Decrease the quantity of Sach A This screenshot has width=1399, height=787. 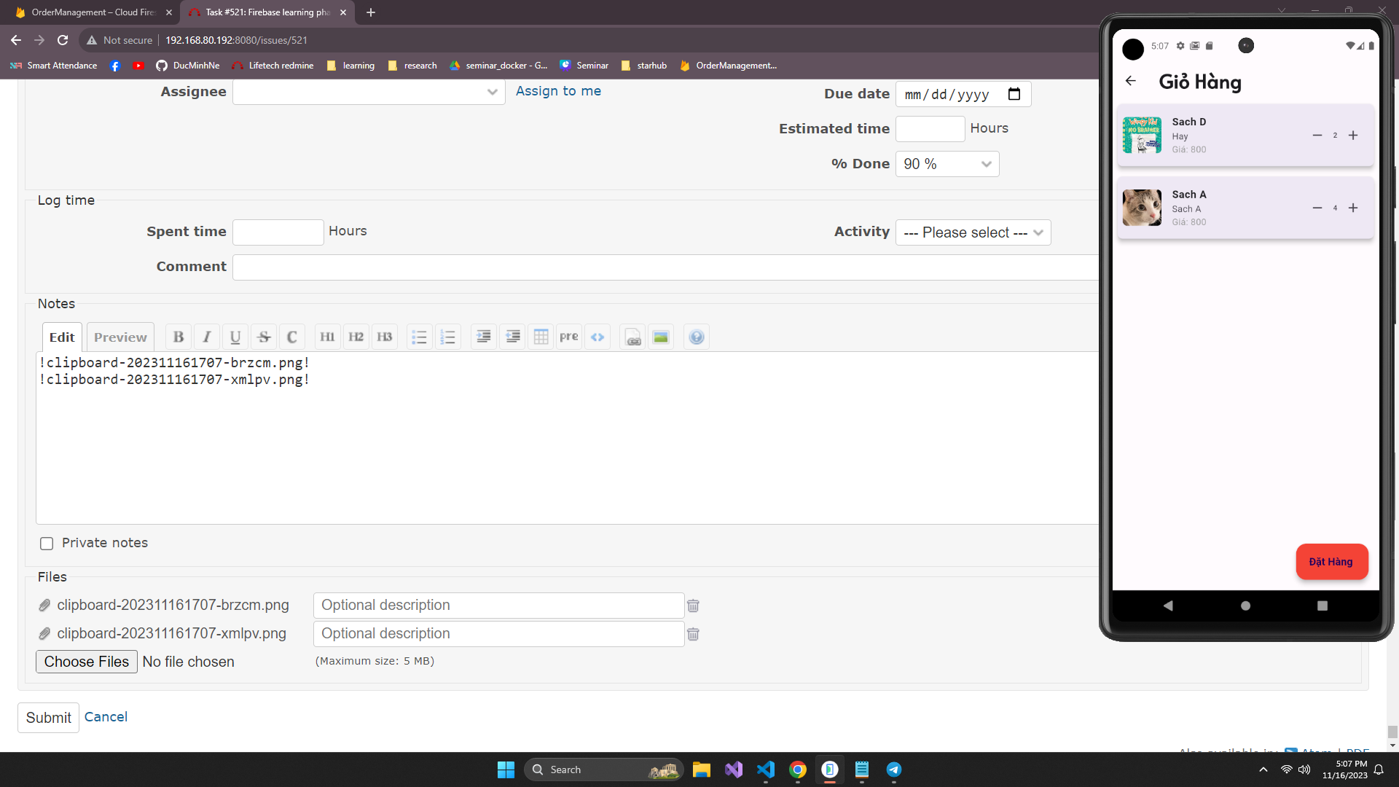click(x=1317, y=208)
